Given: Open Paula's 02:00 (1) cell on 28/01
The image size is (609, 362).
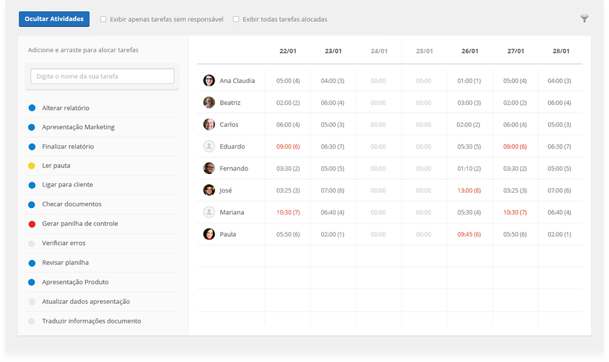Looking at the screenshot, I should tap(560, 234).
